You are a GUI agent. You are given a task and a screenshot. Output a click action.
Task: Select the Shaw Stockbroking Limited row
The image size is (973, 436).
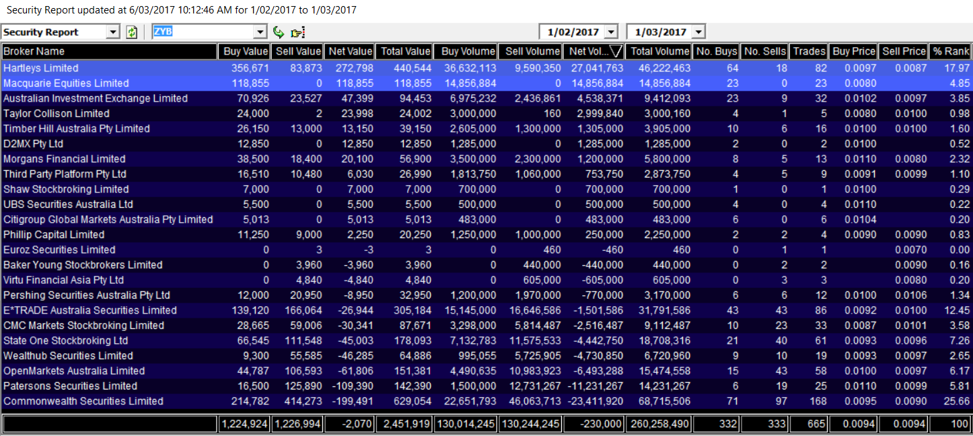coord(487,189)
